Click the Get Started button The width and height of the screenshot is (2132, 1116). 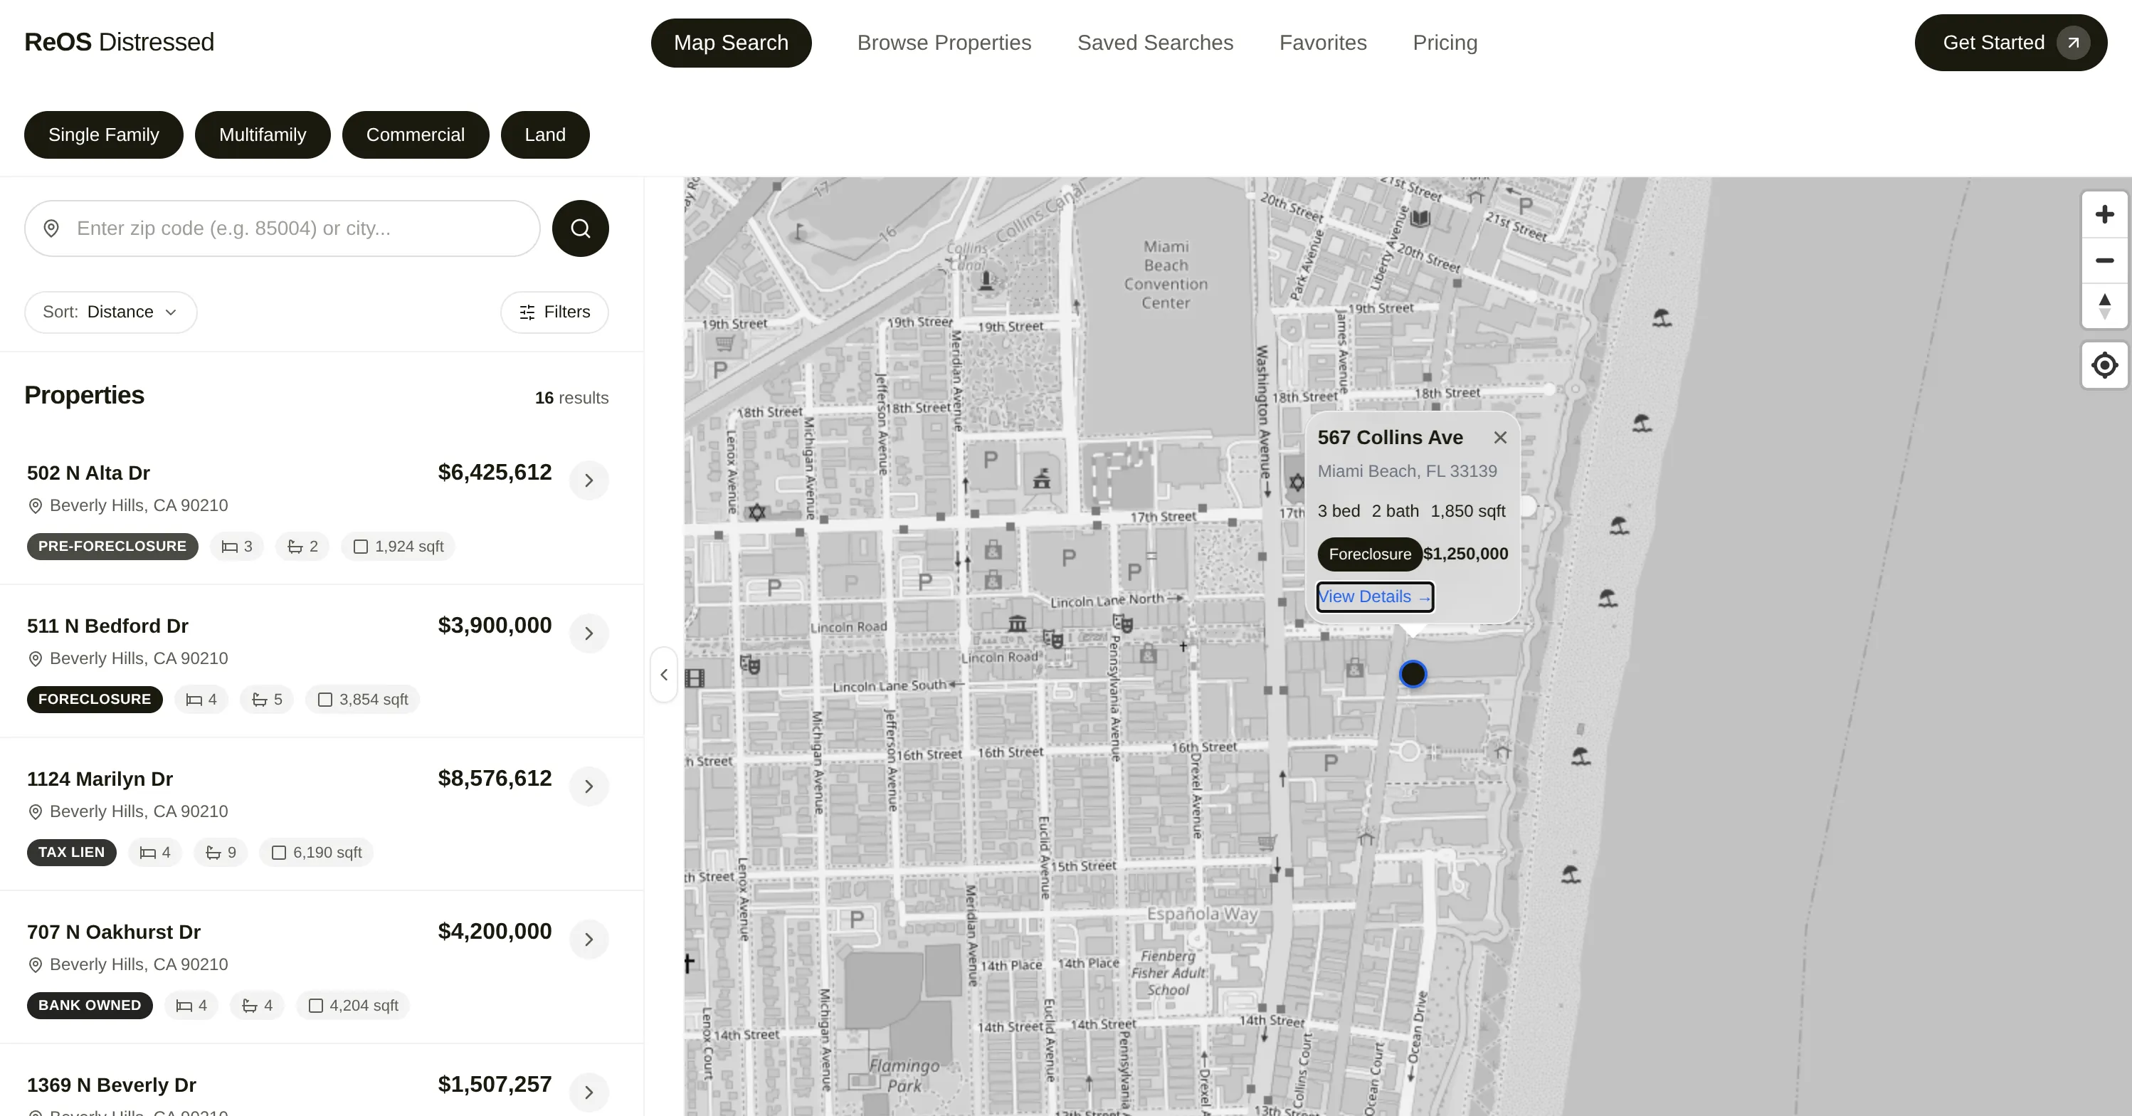coord(2010,43)
